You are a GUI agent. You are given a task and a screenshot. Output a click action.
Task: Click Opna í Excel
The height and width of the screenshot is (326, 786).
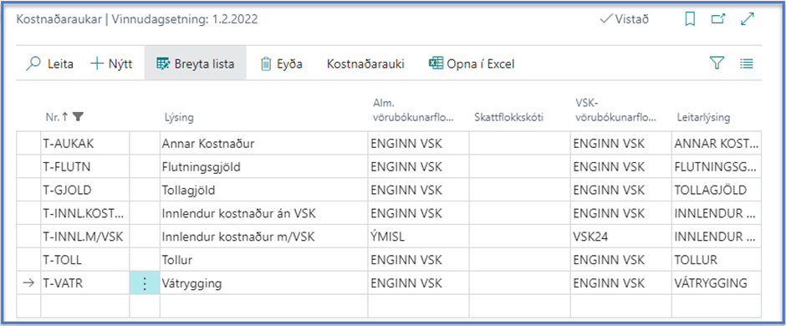coord(472,64)
